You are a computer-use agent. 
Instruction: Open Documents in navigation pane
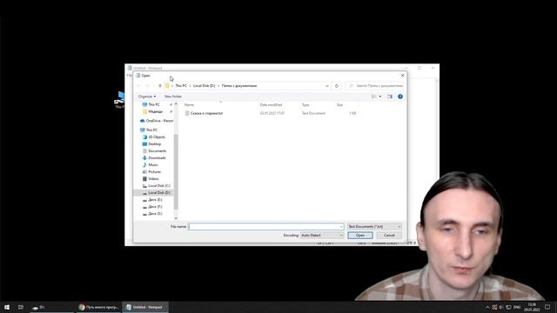157,151
